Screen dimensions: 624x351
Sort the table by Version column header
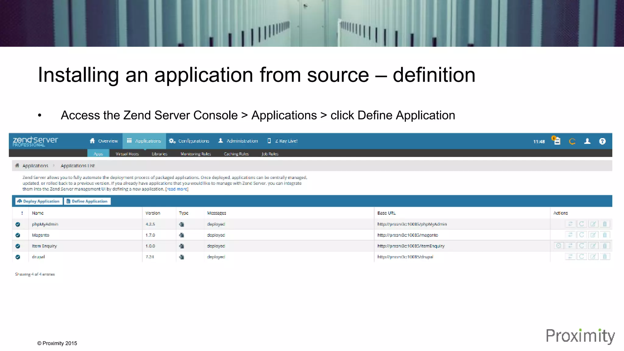[x=153, y=213]
